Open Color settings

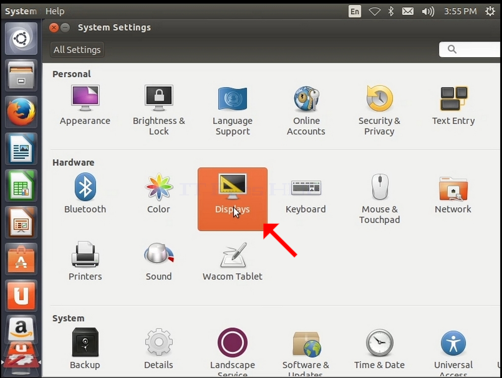pyautogui.click(x=159, y=193)
